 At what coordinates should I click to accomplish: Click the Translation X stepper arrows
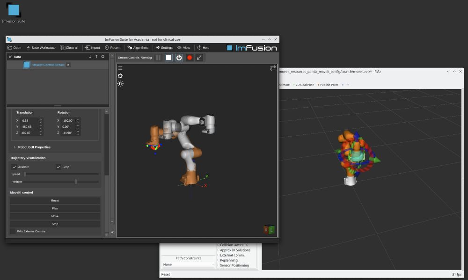point(41,121)
